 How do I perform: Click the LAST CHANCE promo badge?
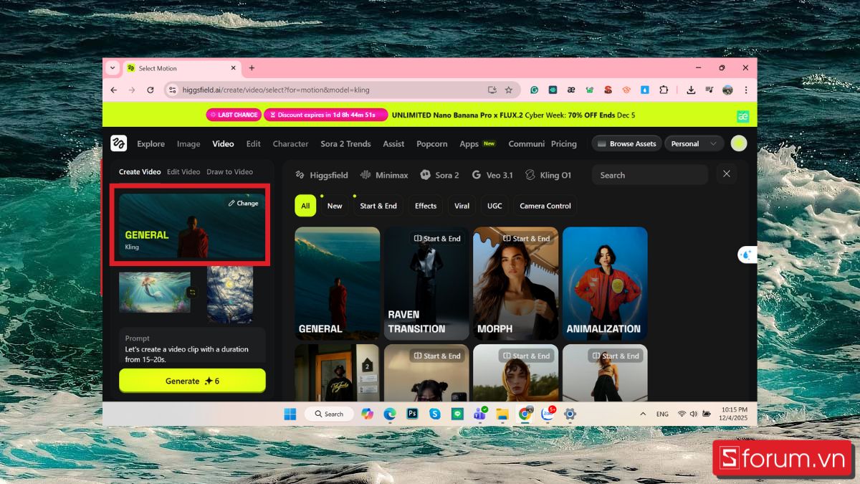[233, 115]
